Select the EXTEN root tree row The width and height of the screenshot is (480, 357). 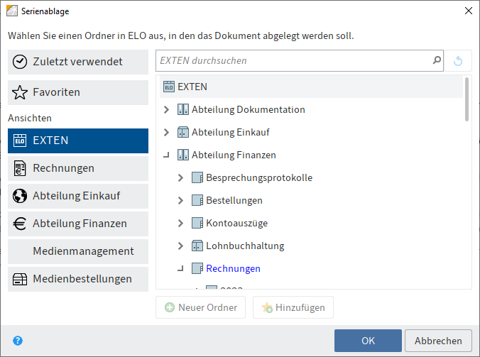click(x=311, y=87)
